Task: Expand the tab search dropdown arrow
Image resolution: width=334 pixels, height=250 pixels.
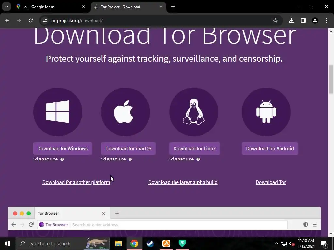Action: pos(7,7)
